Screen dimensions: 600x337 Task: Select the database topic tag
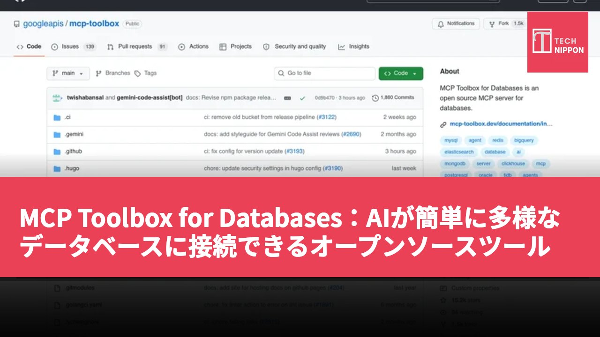click(x=495, y=152)
